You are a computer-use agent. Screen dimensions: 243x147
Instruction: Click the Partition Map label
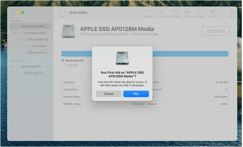[x=72, y=97]
